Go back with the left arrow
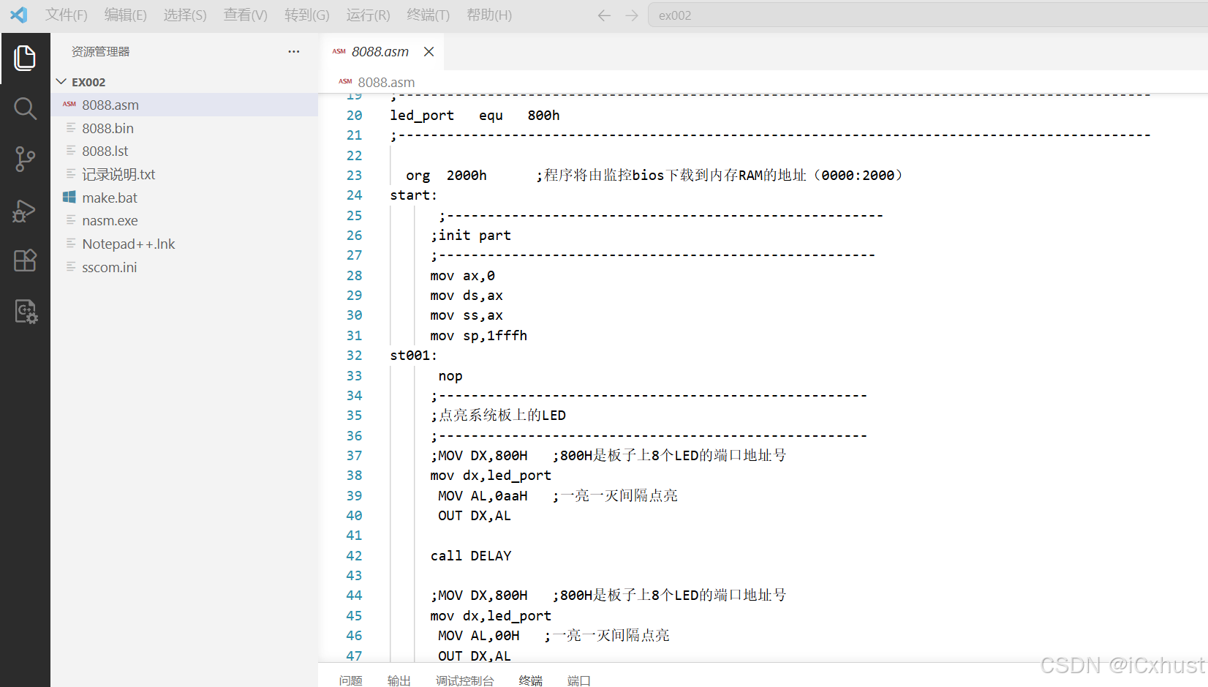This screenshot has height=687, width=1208. coord(604,15)
